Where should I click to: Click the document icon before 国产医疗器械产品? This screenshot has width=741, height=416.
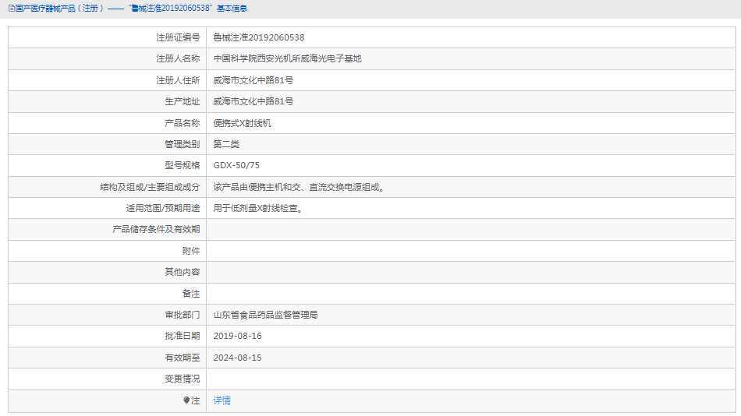(x=12, y=9)
